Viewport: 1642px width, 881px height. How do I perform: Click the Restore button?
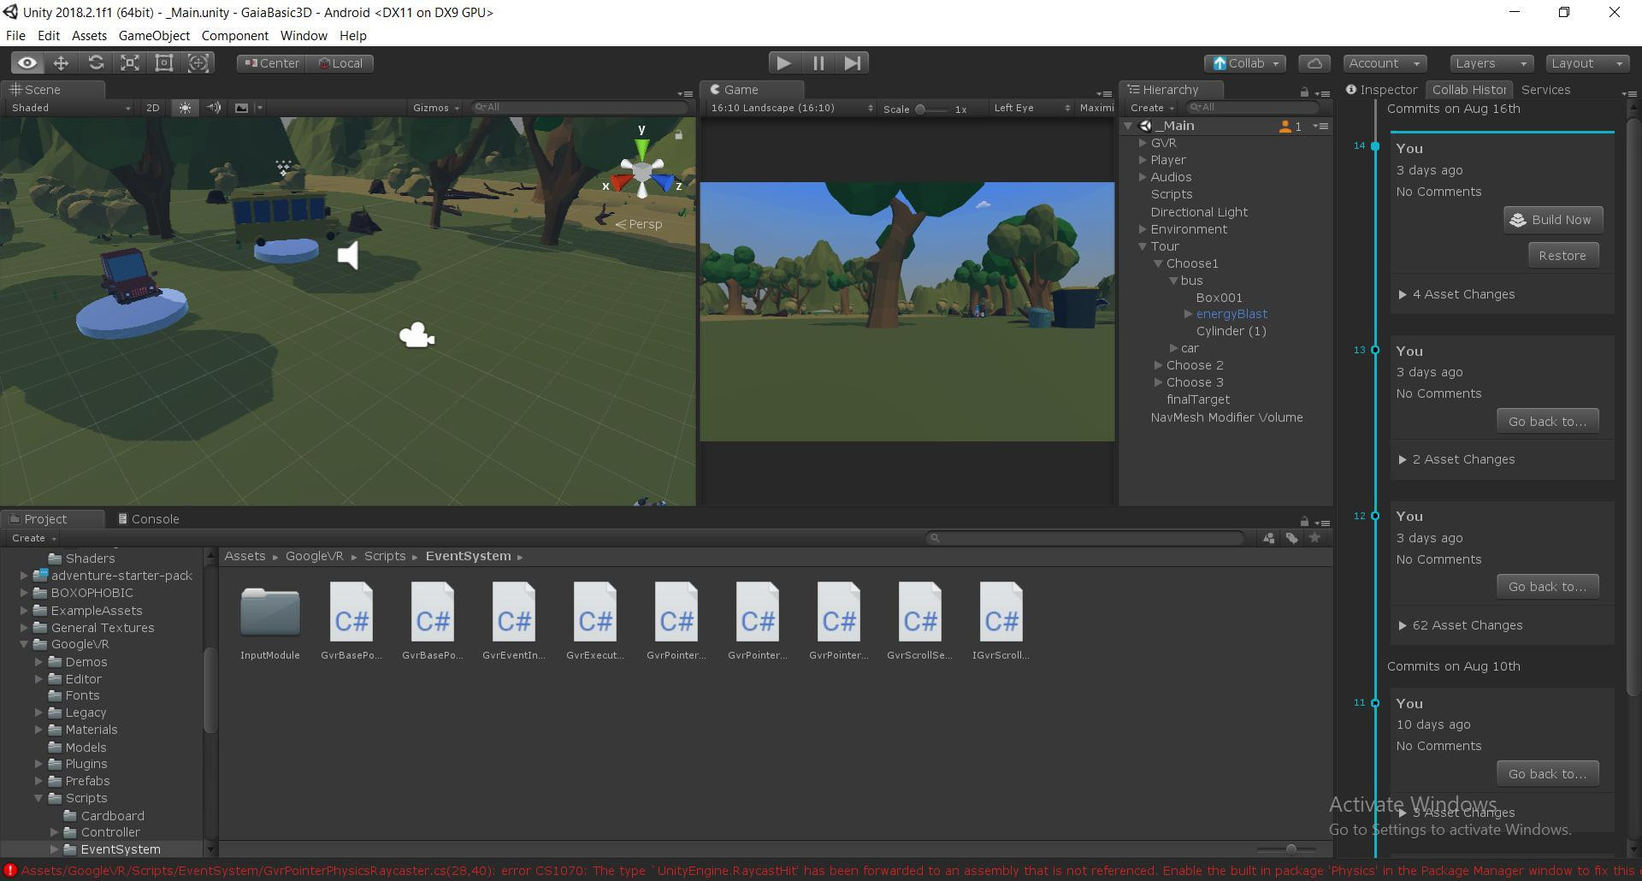1562,256
